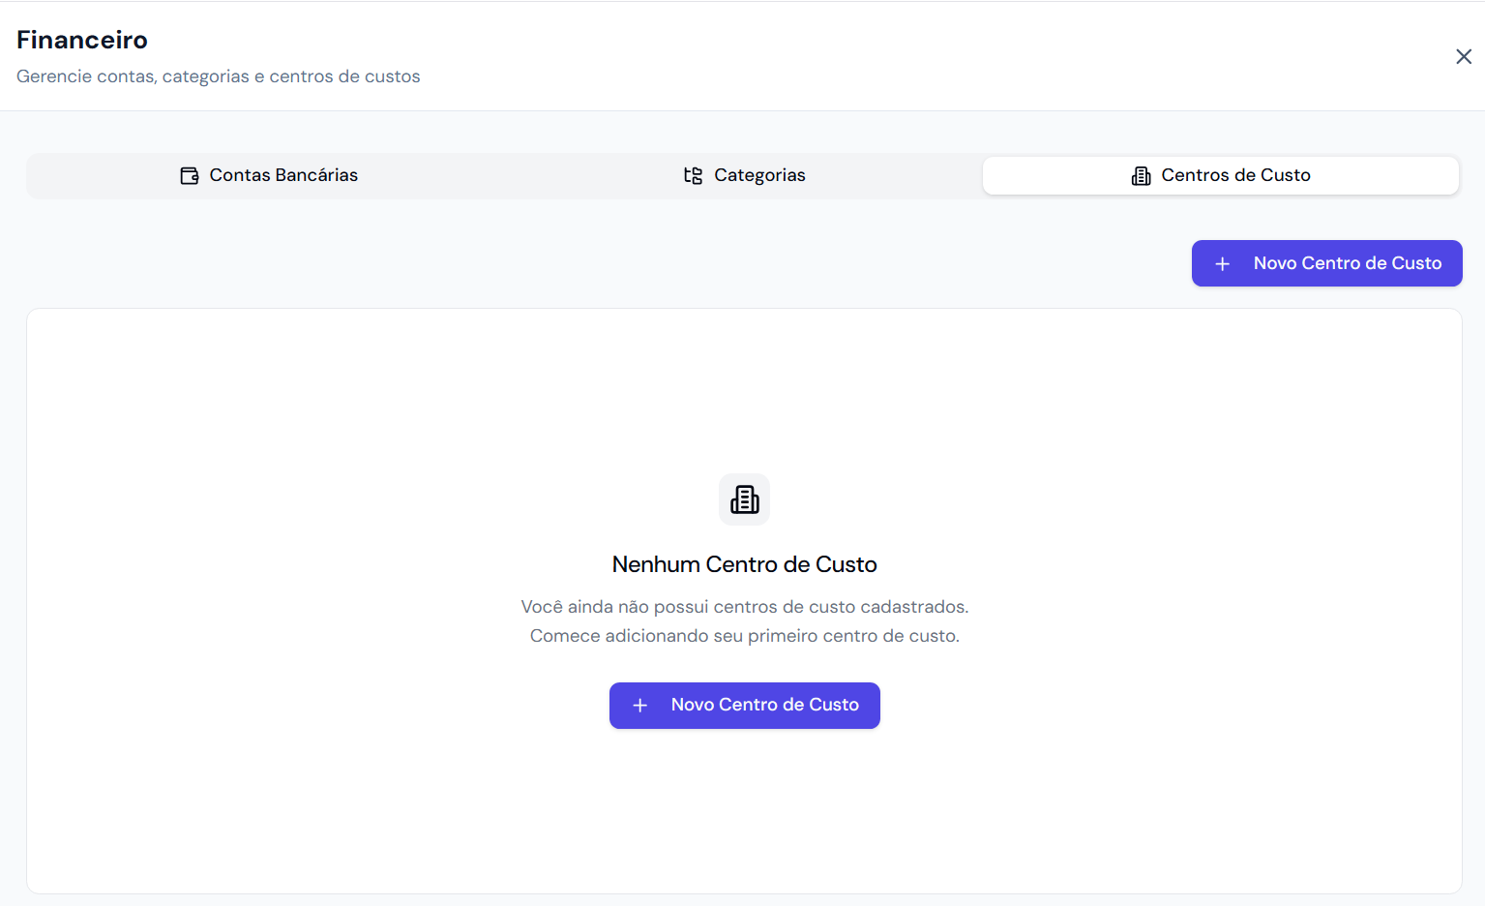The width and height of the screenshot is (1485, 906).
Task: Click the centered Novo Centro de Custo button
Action: coord(745,706)
